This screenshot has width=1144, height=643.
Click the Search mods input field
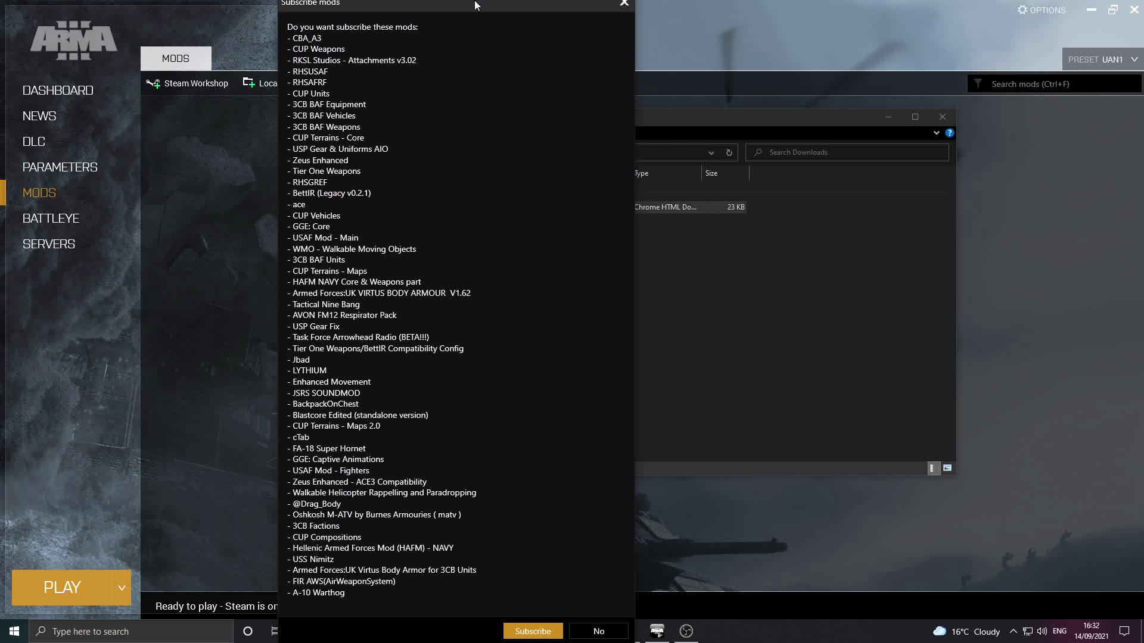1064,84
